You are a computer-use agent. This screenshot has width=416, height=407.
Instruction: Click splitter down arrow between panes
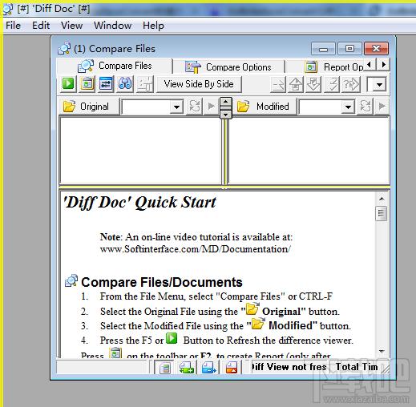tap(226, 115)
